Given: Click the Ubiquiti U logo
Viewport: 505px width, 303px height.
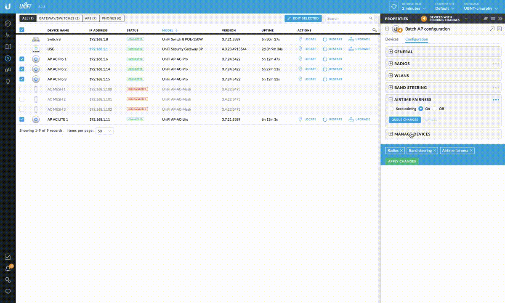Looking at the screenshot, I should pos(8,6).
